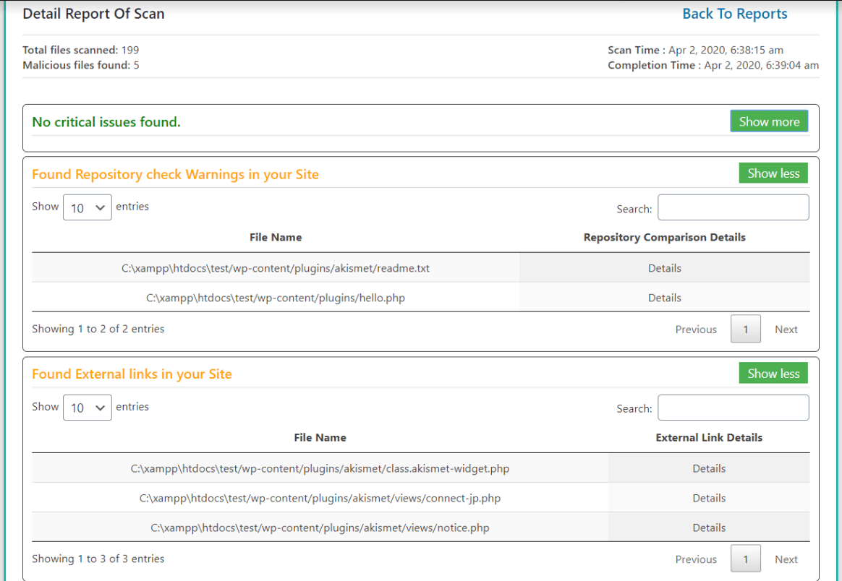The width and height of the screenshot is (842, 581).
Task: Click the 'Total files scanned: 199' text
Action: (80, 50)
